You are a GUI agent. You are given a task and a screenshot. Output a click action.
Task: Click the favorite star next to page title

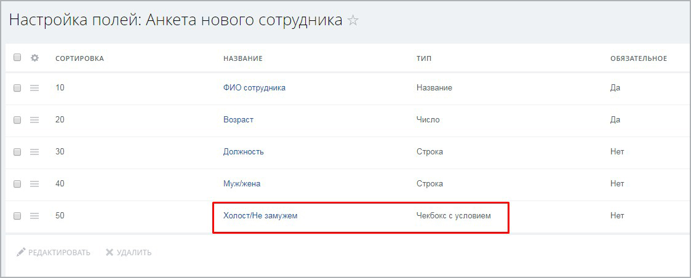point(353,21)
